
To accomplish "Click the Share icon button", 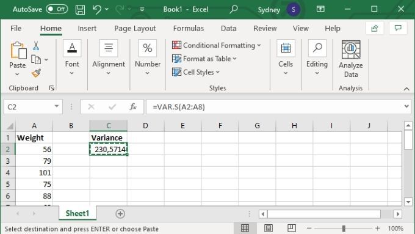I will (375, 28).
